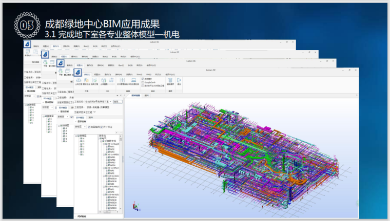
Task: Click the cloud upload project icon in ribbon
Action: coord(79,80)
